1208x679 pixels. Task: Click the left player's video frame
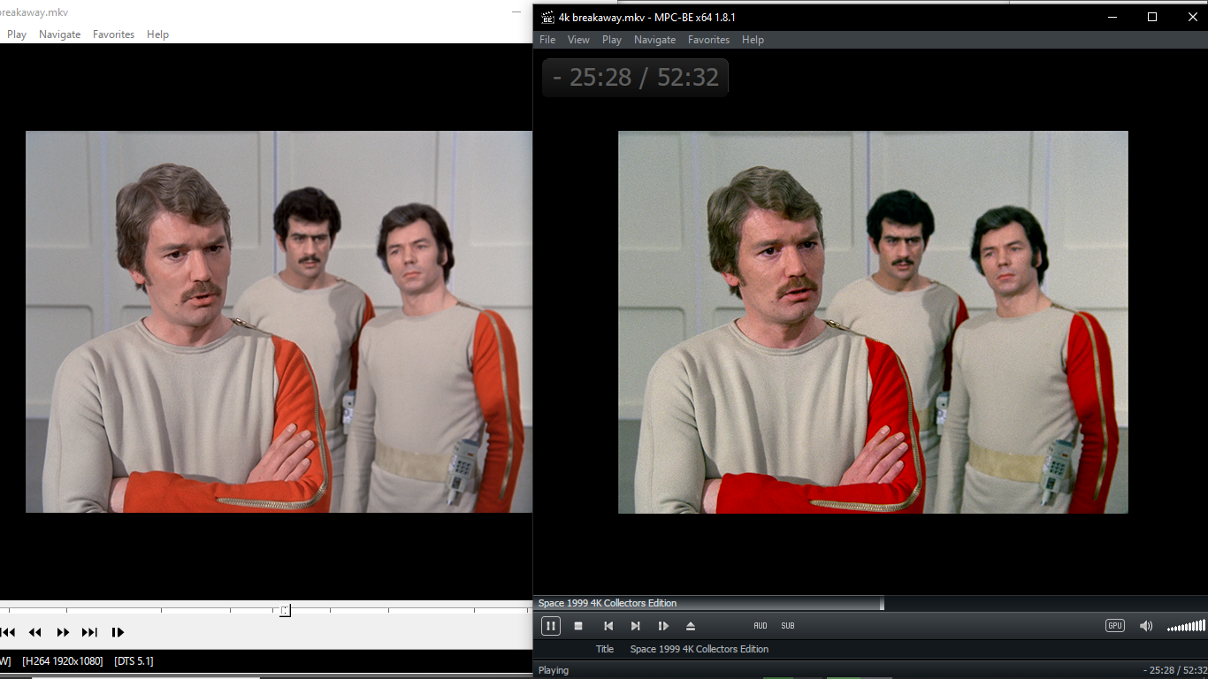pos(279,322)
